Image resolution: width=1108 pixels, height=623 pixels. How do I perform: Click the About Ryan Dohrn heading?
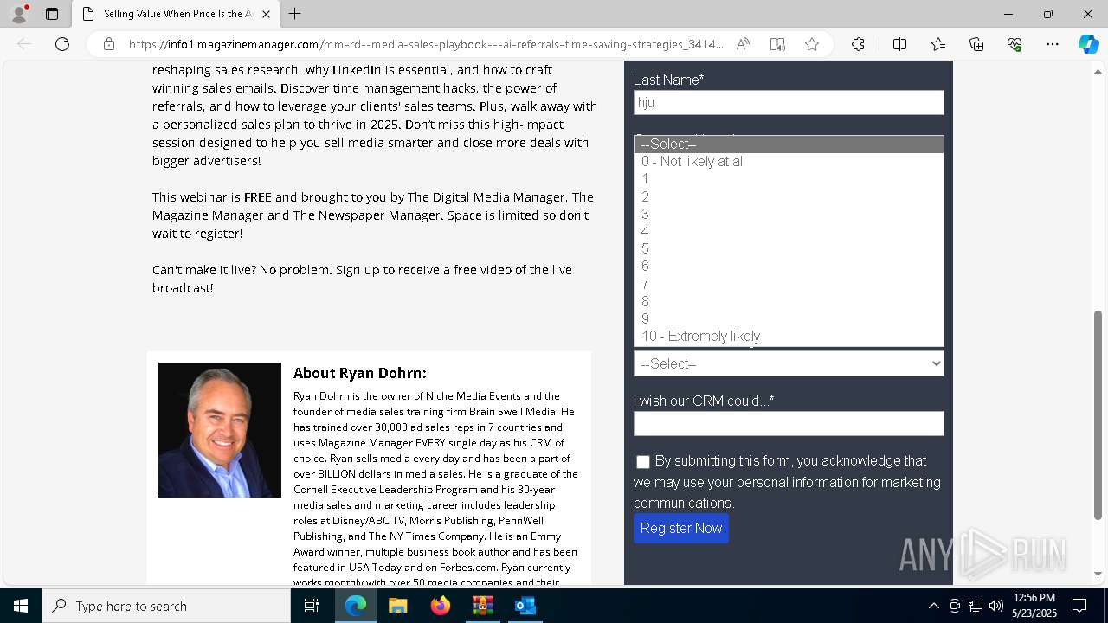coord(360,373)
